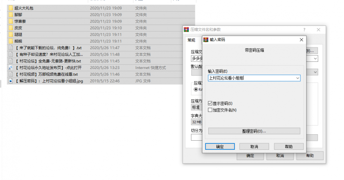Select the RAR format radio button

click(x=196, y=89)
